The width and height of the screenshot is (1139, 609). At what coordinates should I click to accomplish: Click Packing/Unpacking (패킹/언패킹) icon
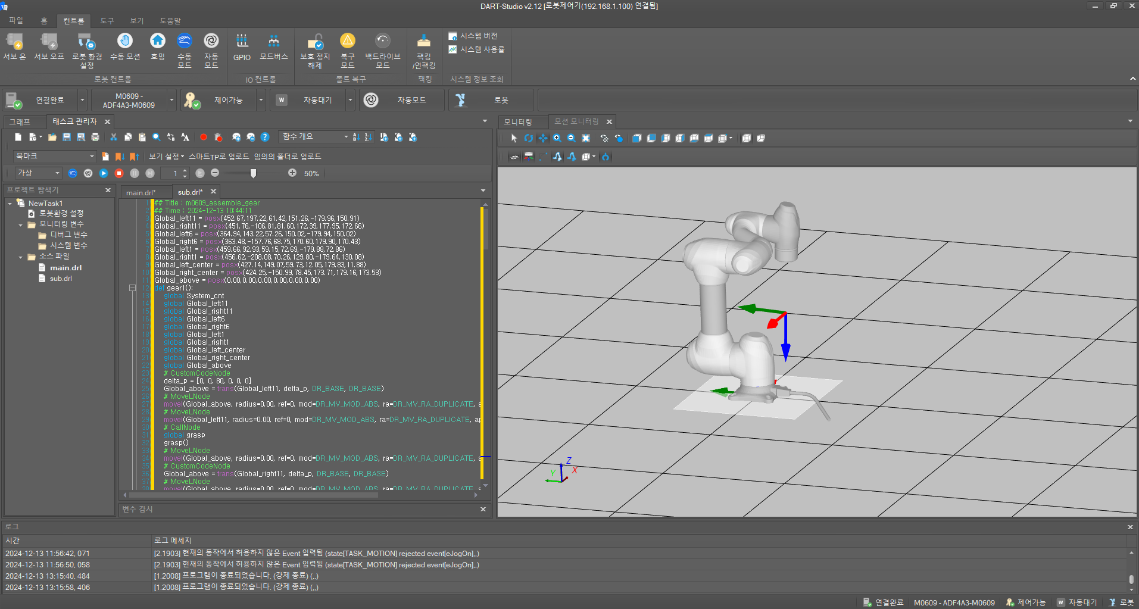(424, 40)
